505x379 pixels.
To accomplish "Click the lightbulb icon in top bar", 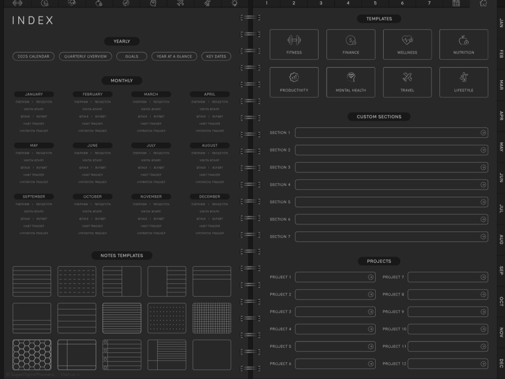I will (x=234, y=3).
